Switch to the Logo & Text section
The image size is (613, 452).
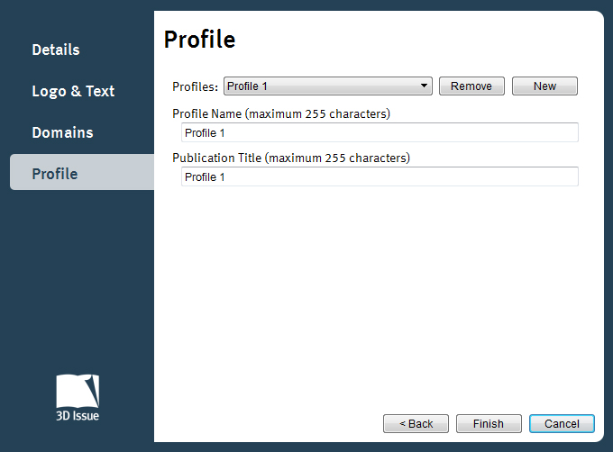pyautogui.click(x=73, y=91)
